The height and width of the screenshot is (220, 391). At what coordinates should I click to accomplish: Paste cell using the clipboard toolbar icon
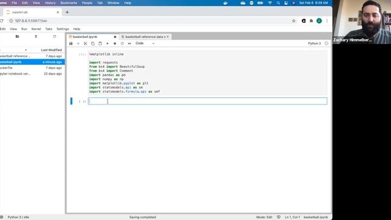point(100,43)
